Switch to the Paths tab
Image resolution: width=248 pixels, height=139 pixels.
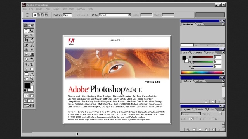coord(211,109)
